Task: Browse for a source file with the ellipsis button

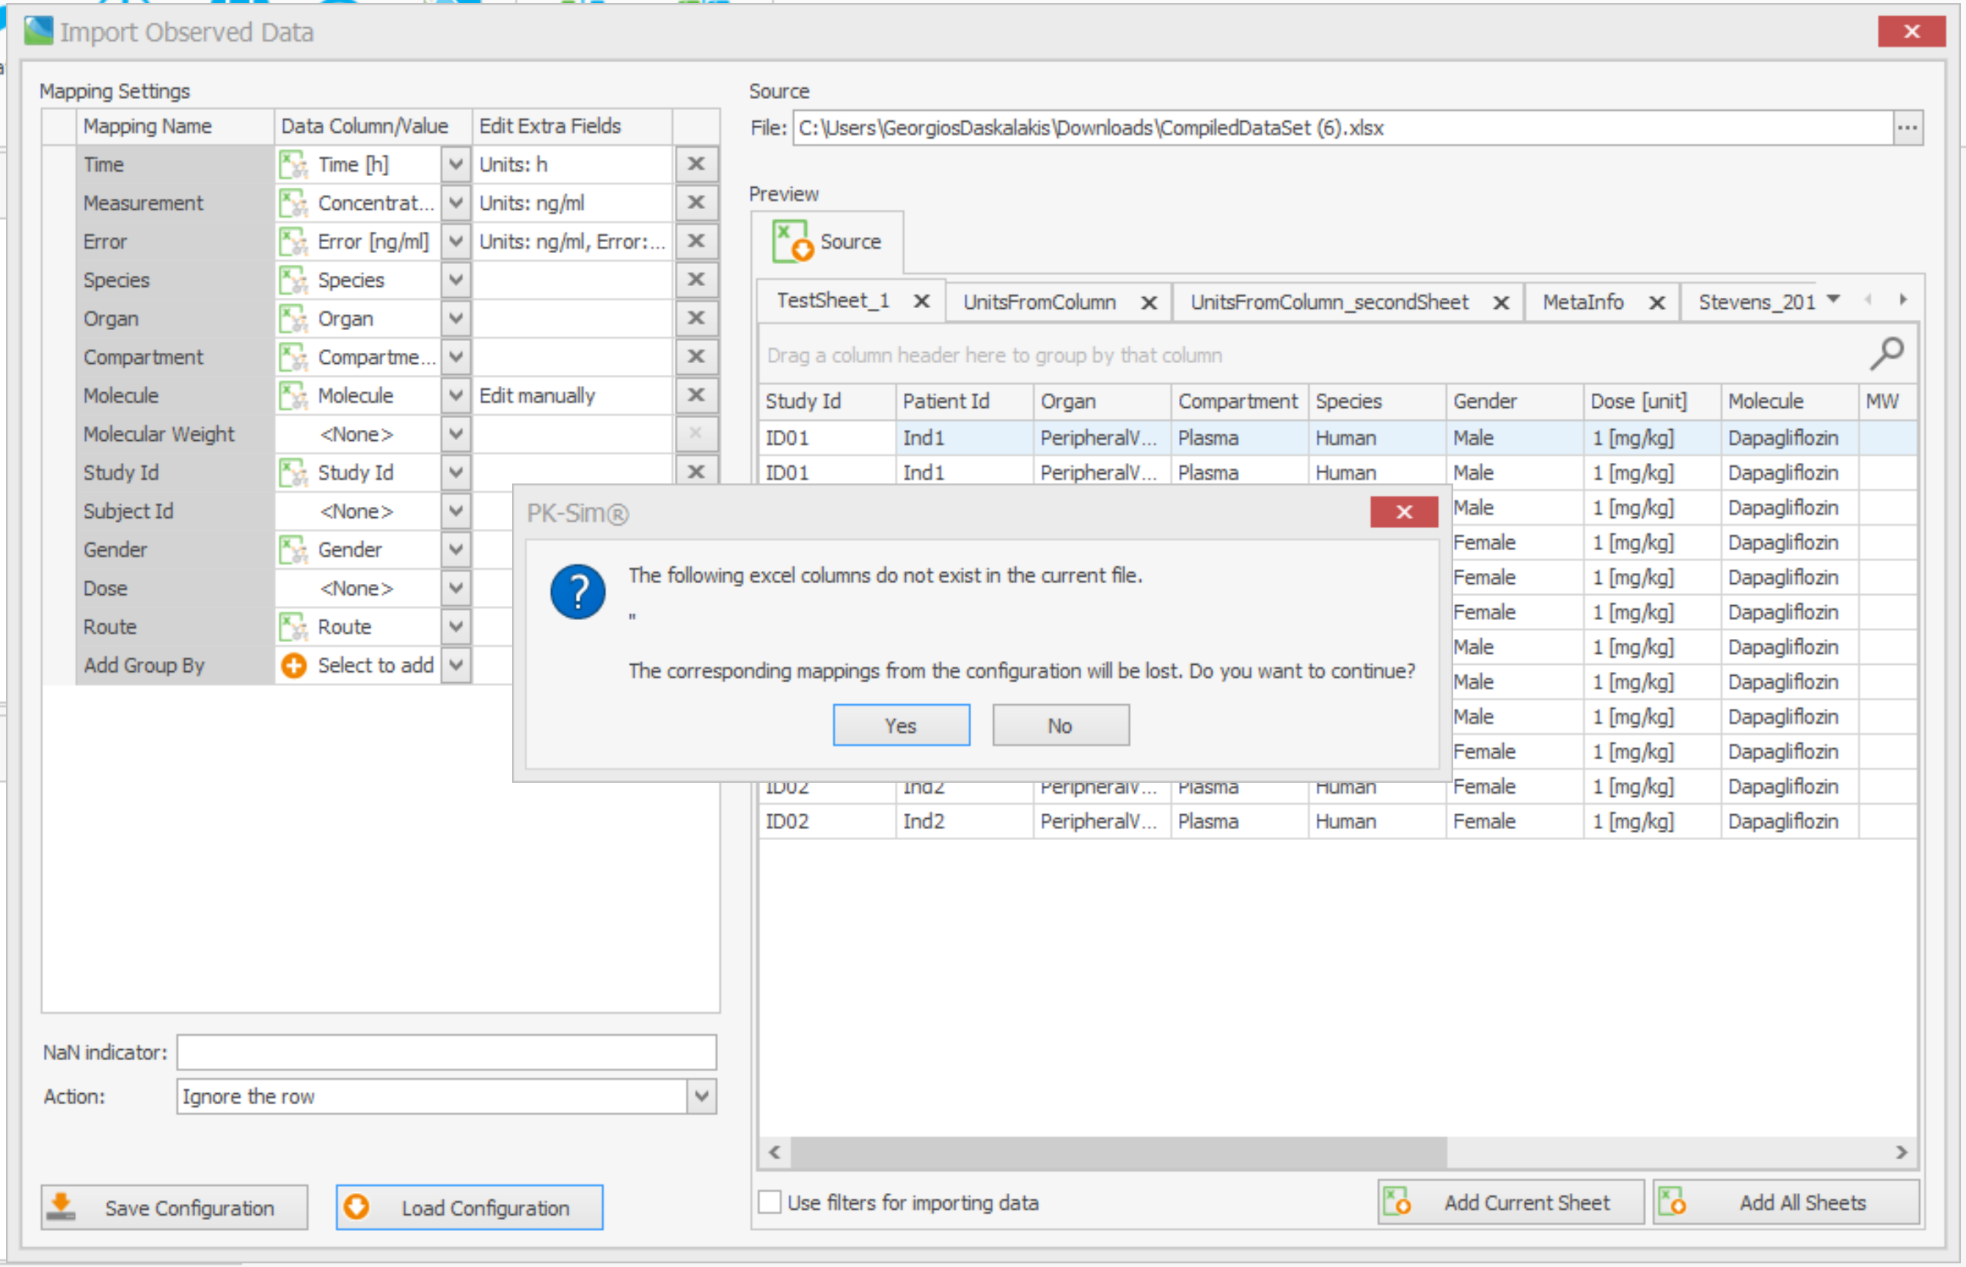Action: 1910,128
